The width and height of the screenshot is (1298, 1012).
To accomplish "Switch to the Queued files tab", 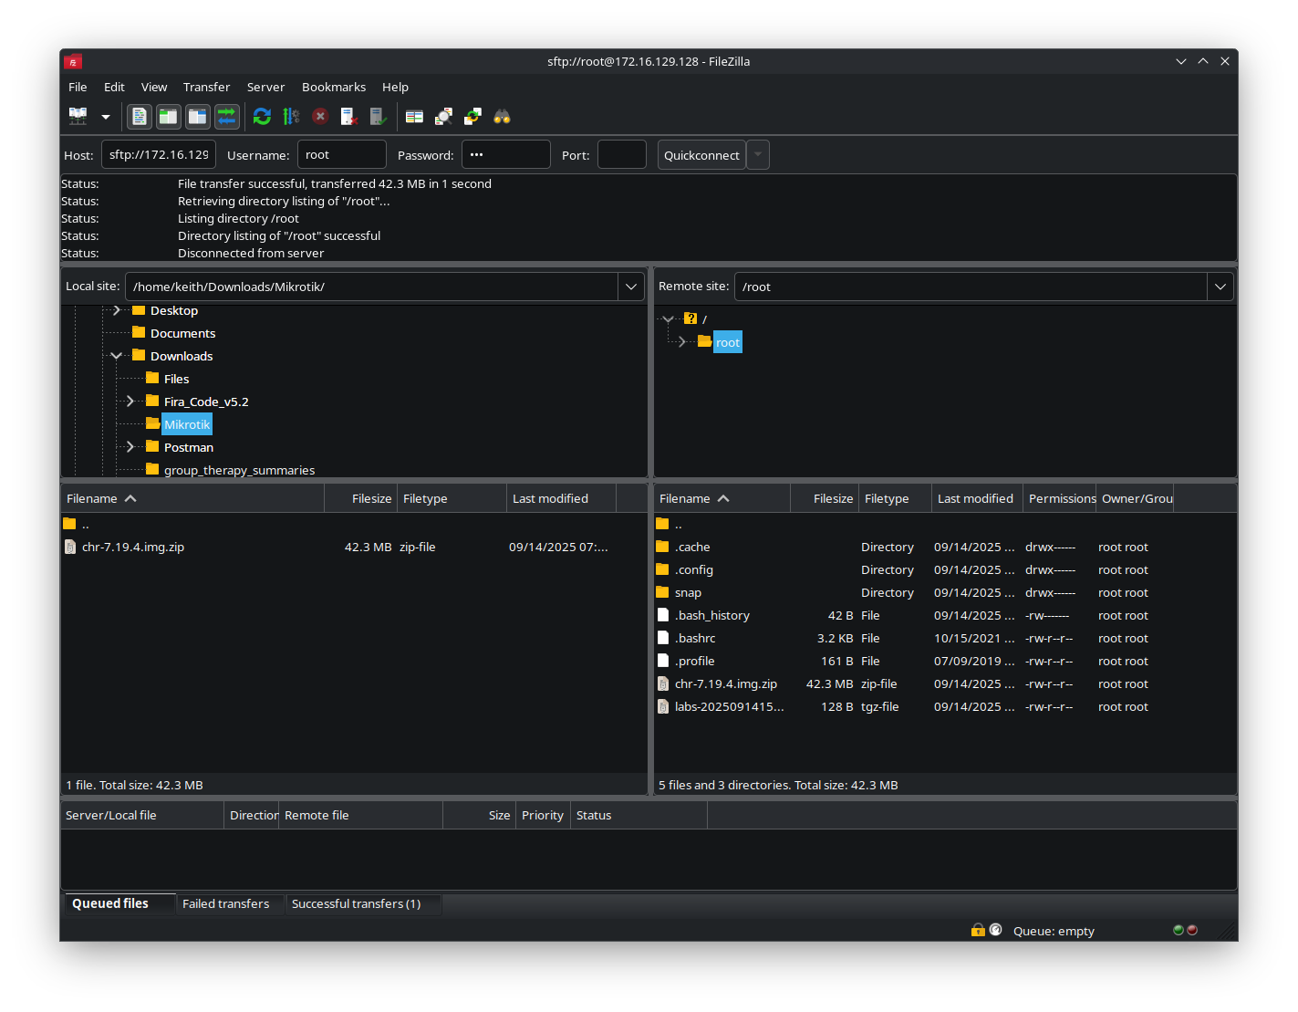I will point(119,903).
